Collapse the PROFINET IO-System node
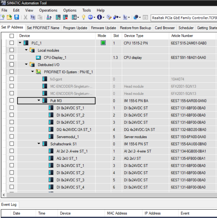The image size is (217, 218). pos(32,72)
